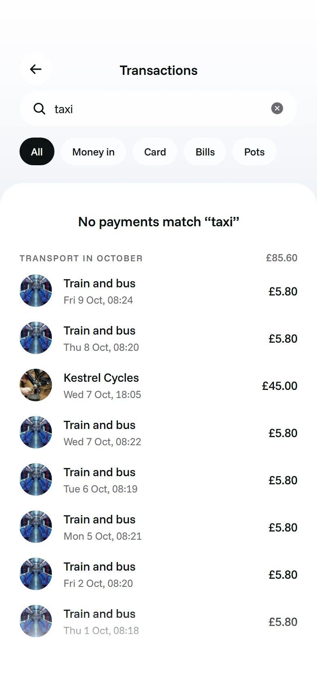317x687 pixels.
Task: Open the Kestrel Cycles £45.00 transaction
Action: coord(158,385)
